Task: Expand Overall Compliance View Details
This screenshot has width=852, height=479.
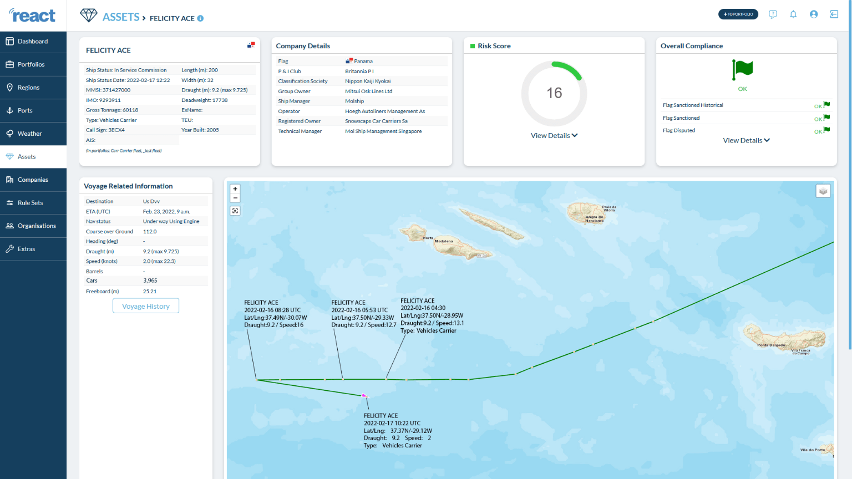Action: click(x=746, y=141)
